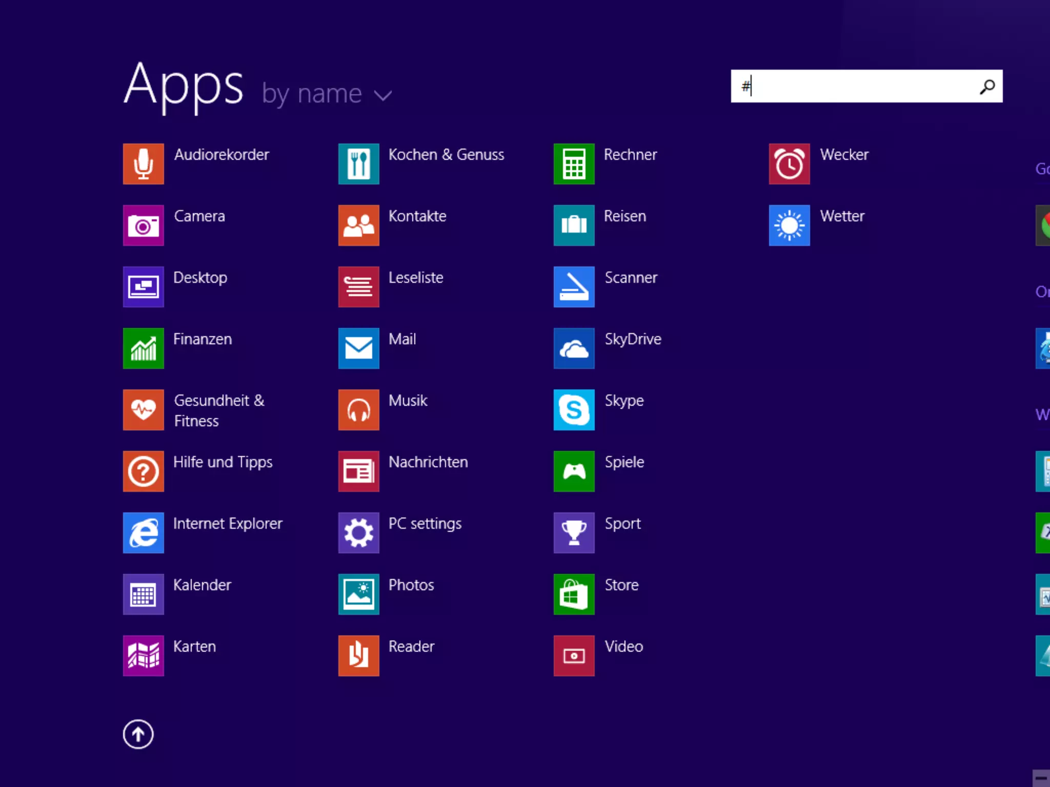Open the SkyDrive cloud icon

pos(574,348)
